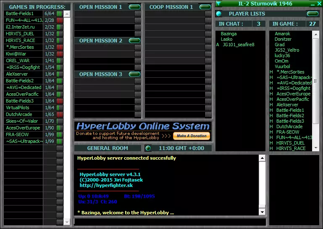Select the ~SAS~Ultrapack~ game in progress
This screenshot has width=323, height=229.
33,141
